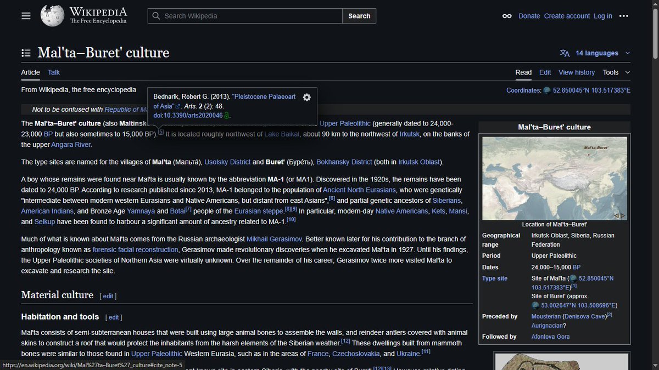The width and height of the screenshot is (659, 370).
Task: Open Ancient North Eurasians link
Action: [x=359, y=190]
